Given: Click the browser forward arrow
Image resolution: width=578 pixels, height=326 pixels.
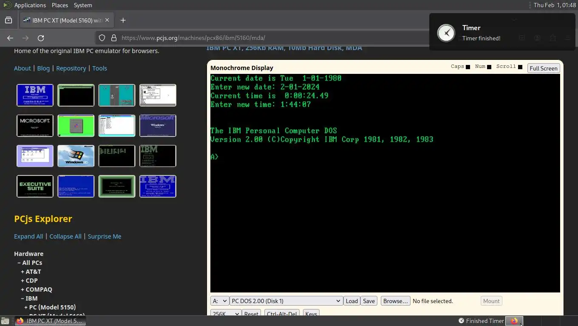Looking at the screenshot, I should coord(25,38).
